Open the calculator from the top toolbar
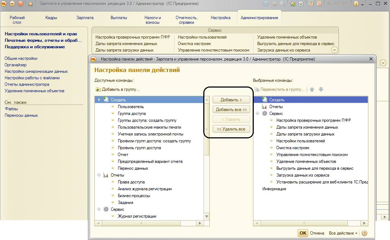The image size is (390, 240). 311,4
